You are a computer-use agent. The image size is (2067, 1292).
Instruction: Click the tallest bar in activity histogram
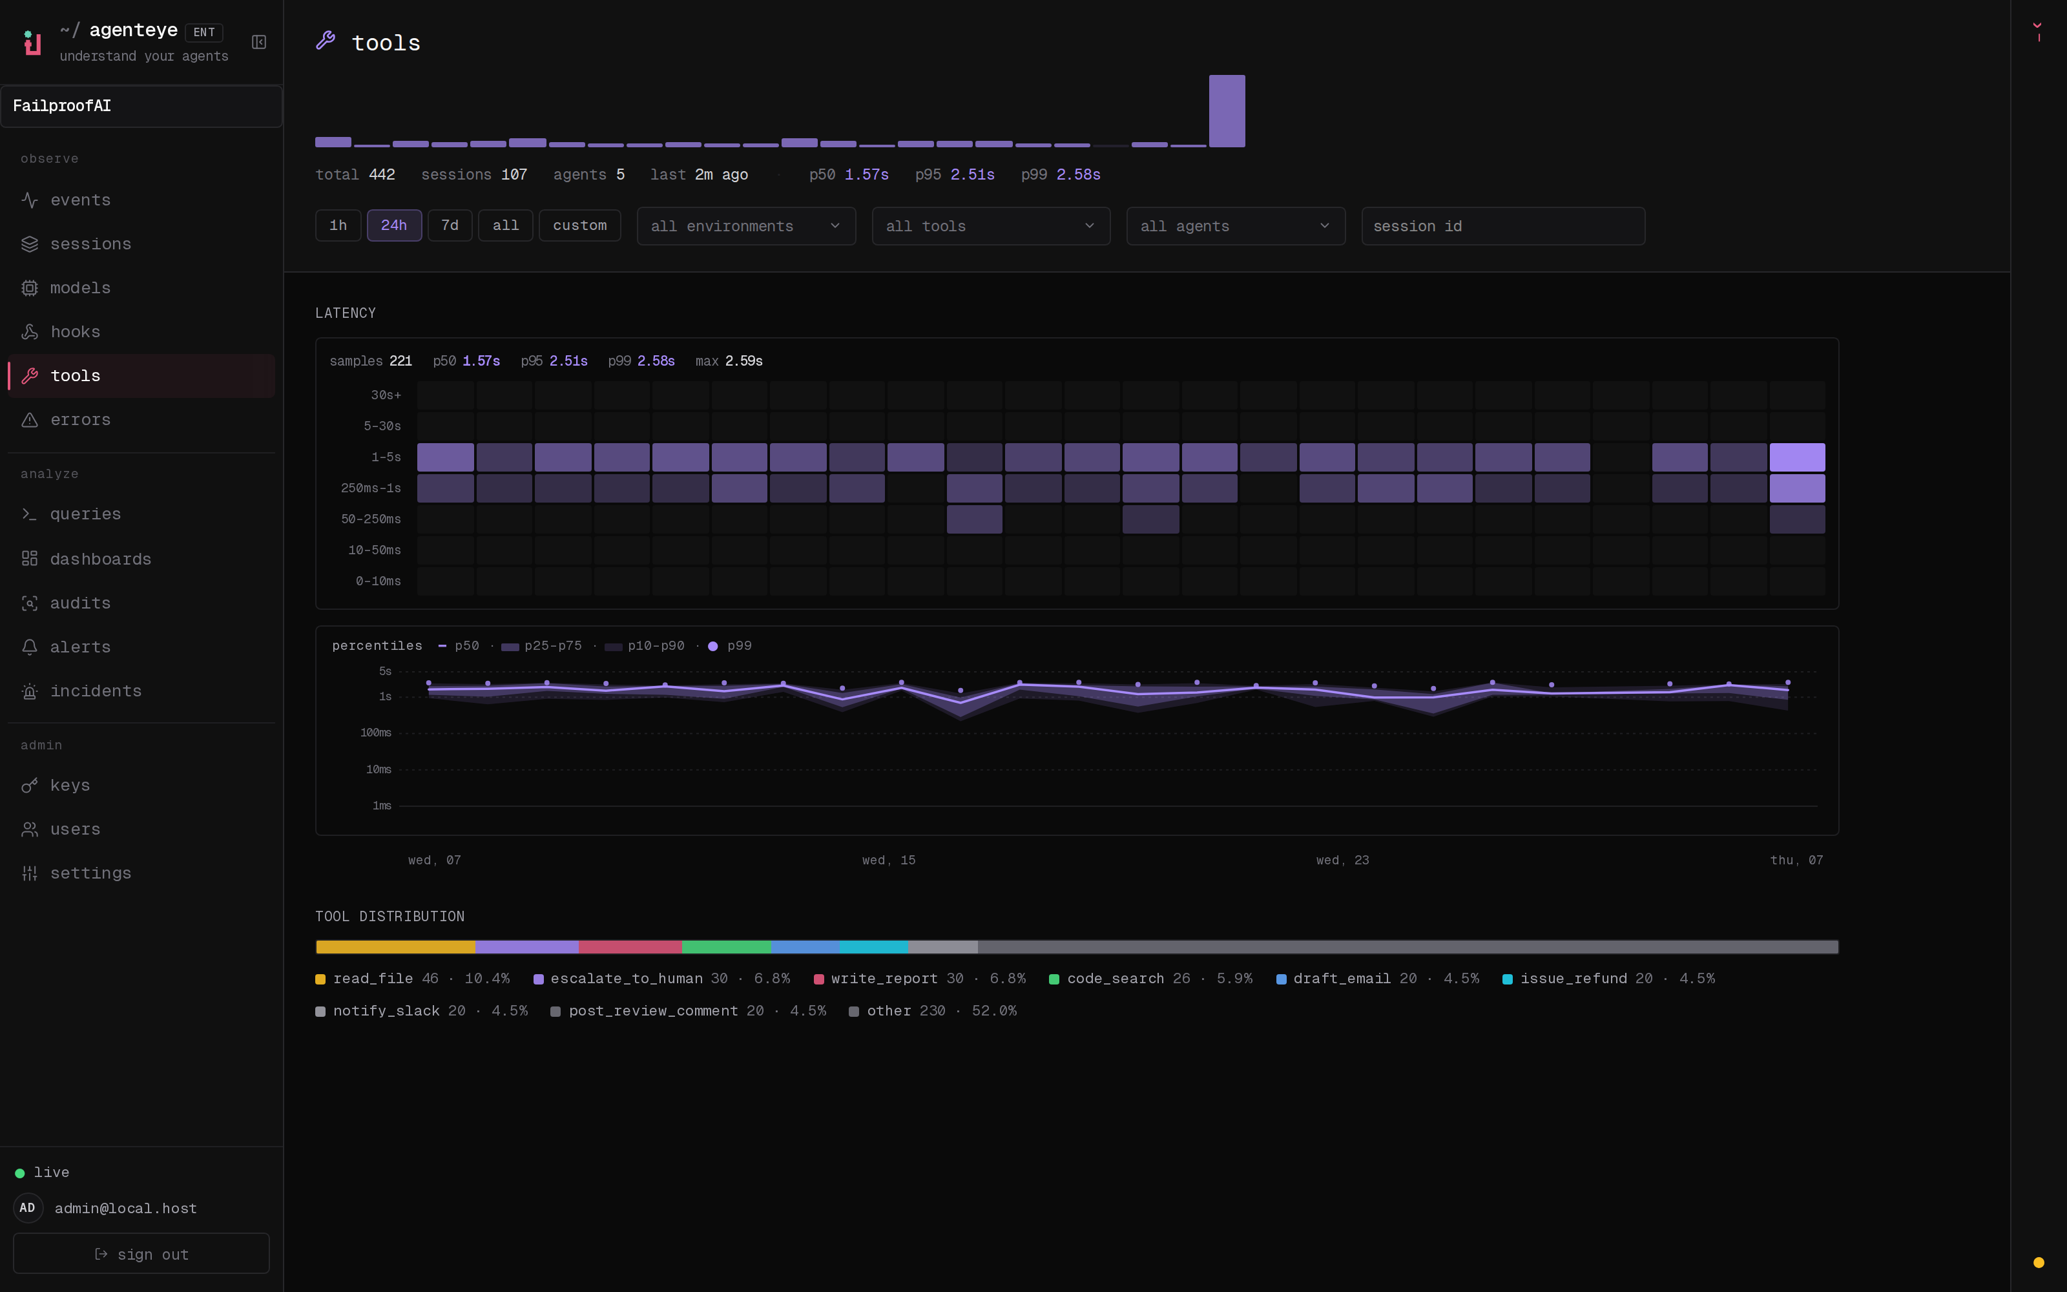(x=1227, y=111)
